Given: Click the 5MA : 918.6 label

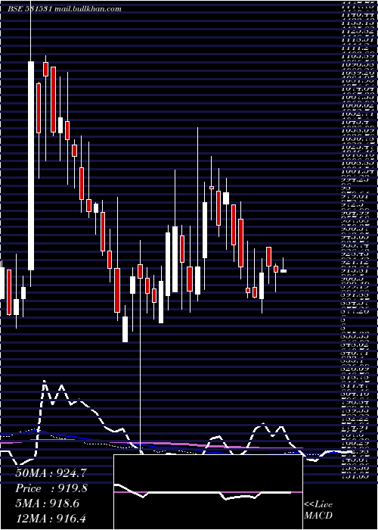Looking at the screenshot, I should click(48, 503).
